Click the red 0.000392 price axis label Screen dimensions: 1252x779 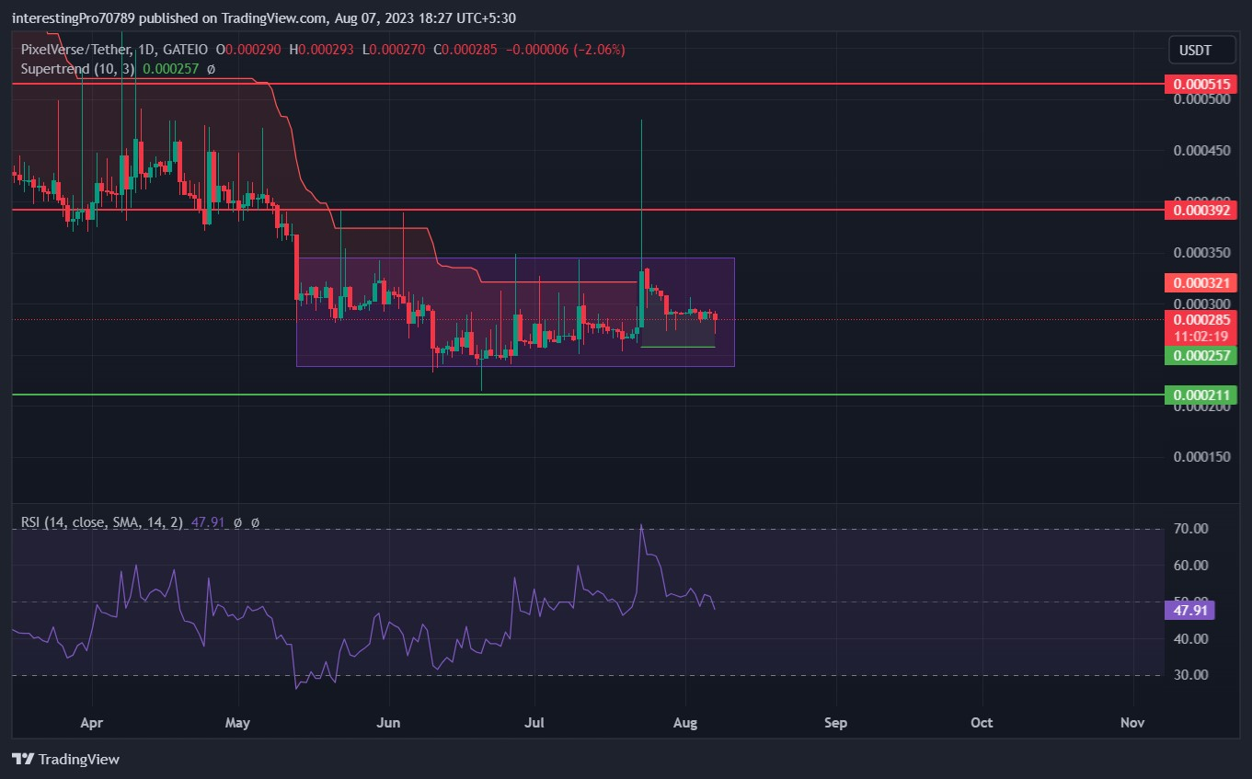click(x=1200, y=211)
